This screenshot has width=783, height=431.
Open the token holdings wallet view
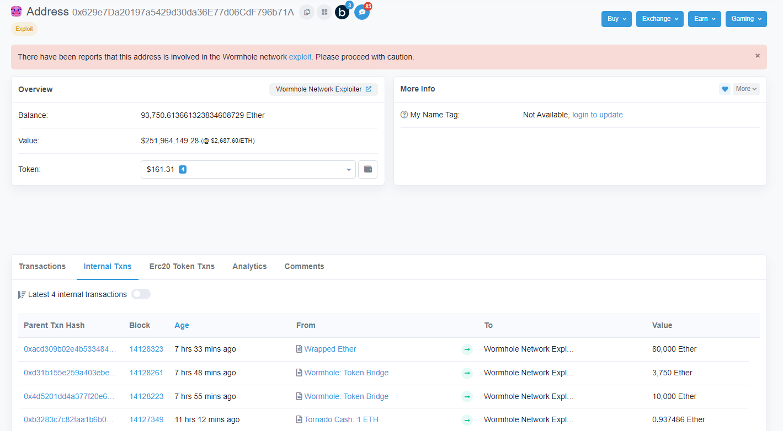(367, 169)
